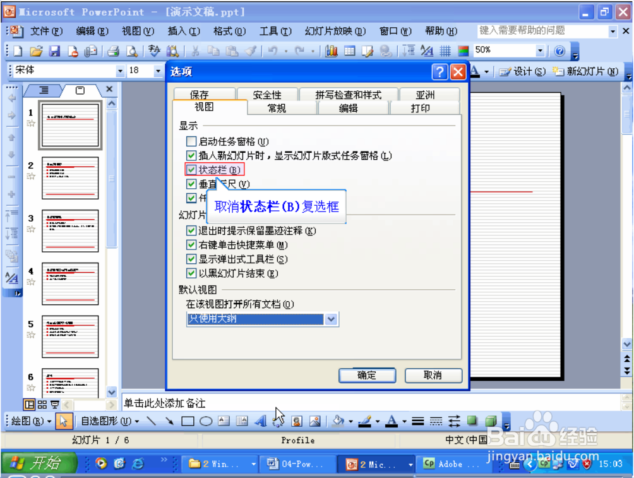The width and height of the screenshot is (634, 478).
Task: Switch to the 常规 tab
Action: tap(277, 108)
